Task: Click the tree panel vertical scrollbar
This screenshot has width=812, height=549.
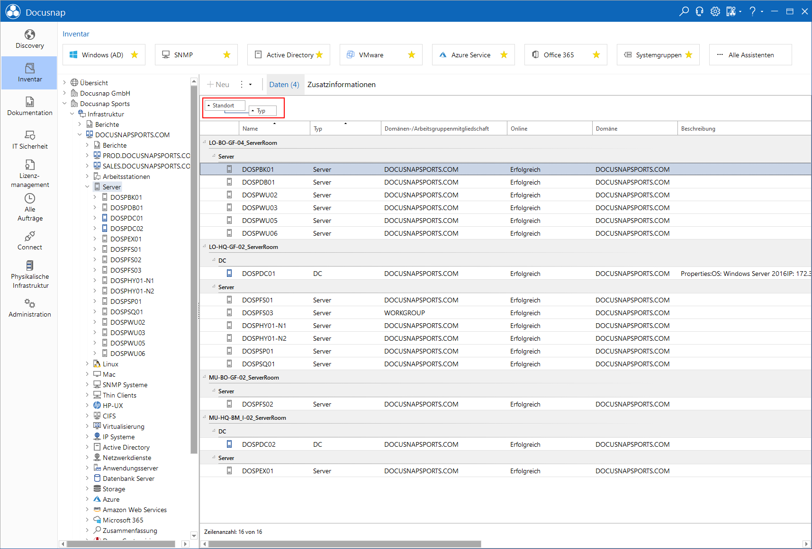Action: tap(194, 270)
